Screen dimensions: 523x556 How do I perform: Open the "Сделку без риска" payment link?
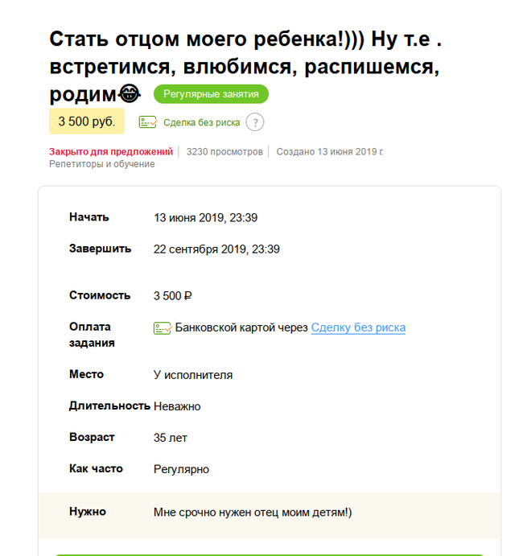tap(358, 327)
